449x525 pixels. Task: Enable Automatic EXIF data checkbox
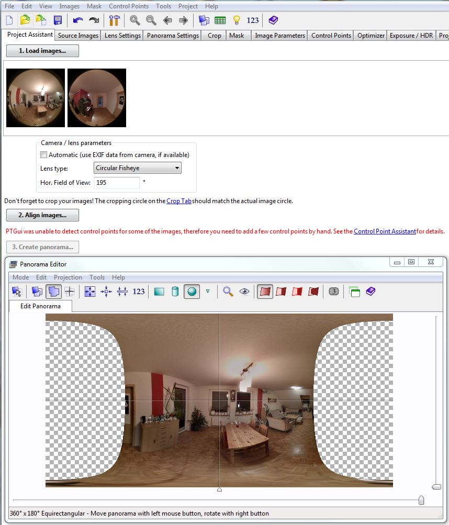pos(43,155)
